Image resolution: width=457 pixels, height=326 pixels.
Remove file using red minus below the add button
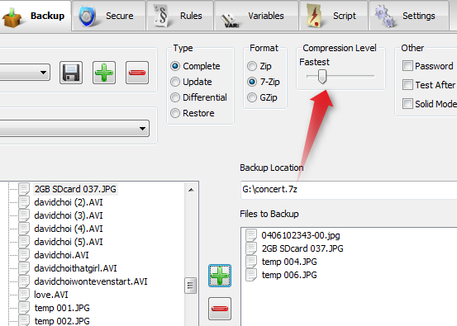220,309
